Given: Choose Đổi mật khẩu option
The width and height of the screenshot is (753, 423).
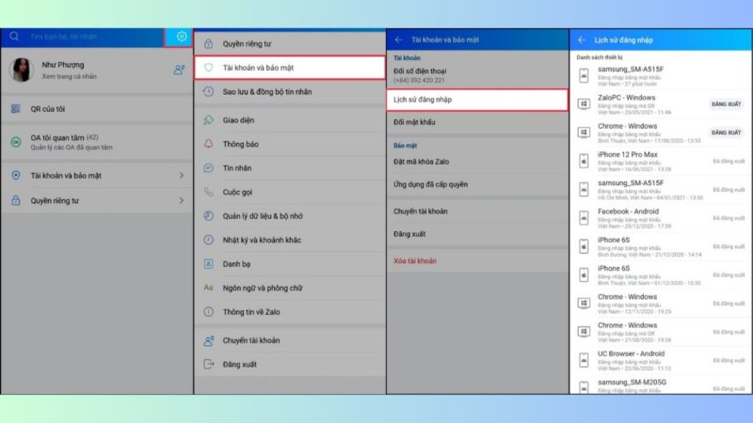Looking at the screenshot, I should pos(414,123).
